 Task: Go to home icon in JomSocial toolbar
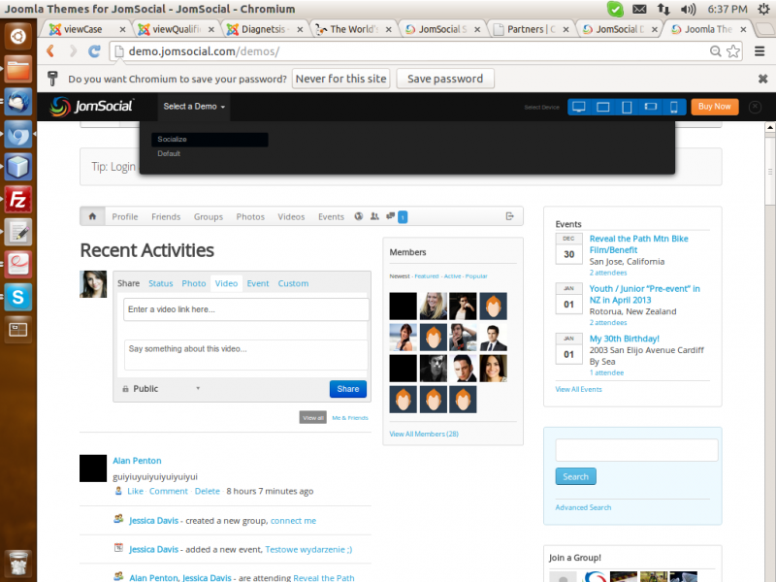pyautogui.click(x=92, y=216)
